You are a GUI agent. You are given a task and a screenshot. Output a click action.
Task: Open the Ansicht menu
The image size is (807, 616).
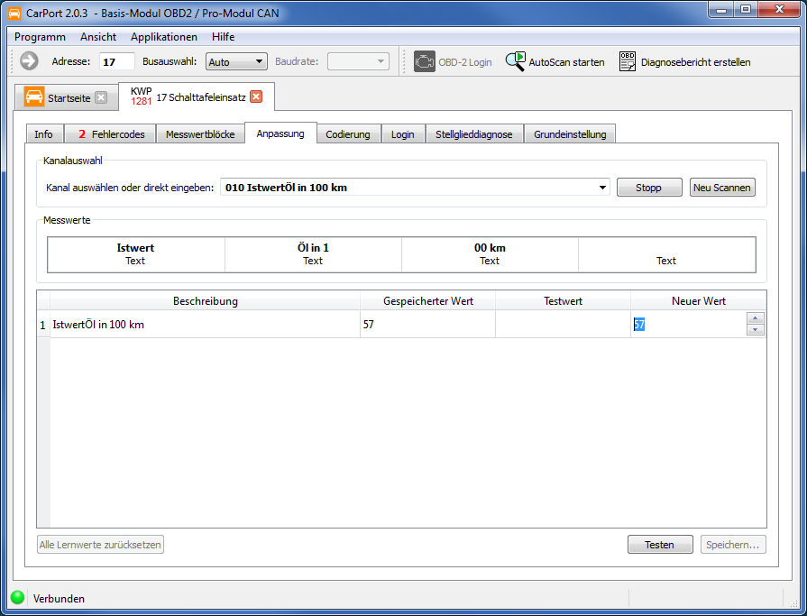point(98,37)
